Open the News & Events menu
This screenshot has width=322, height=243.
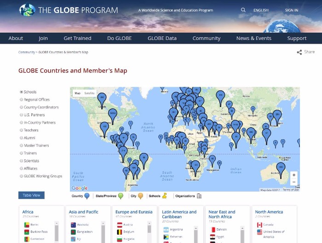tap(254, 38)
